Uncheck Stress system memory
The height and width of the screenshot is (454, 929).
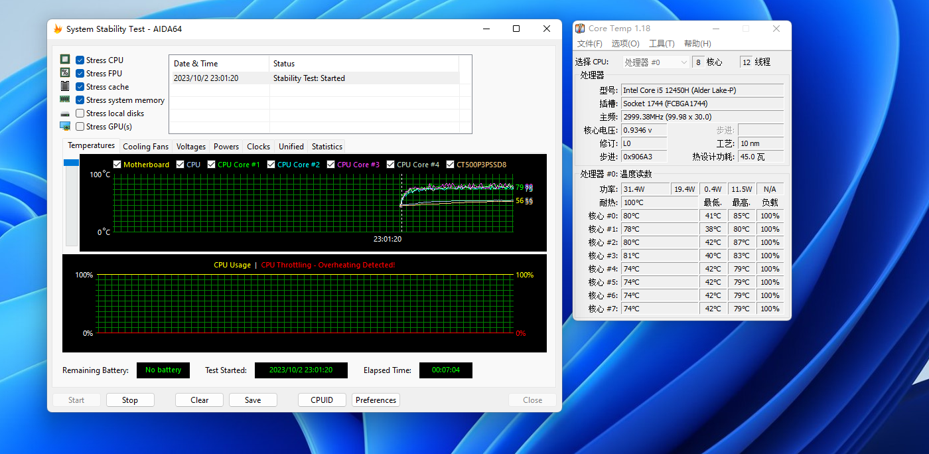80,100
